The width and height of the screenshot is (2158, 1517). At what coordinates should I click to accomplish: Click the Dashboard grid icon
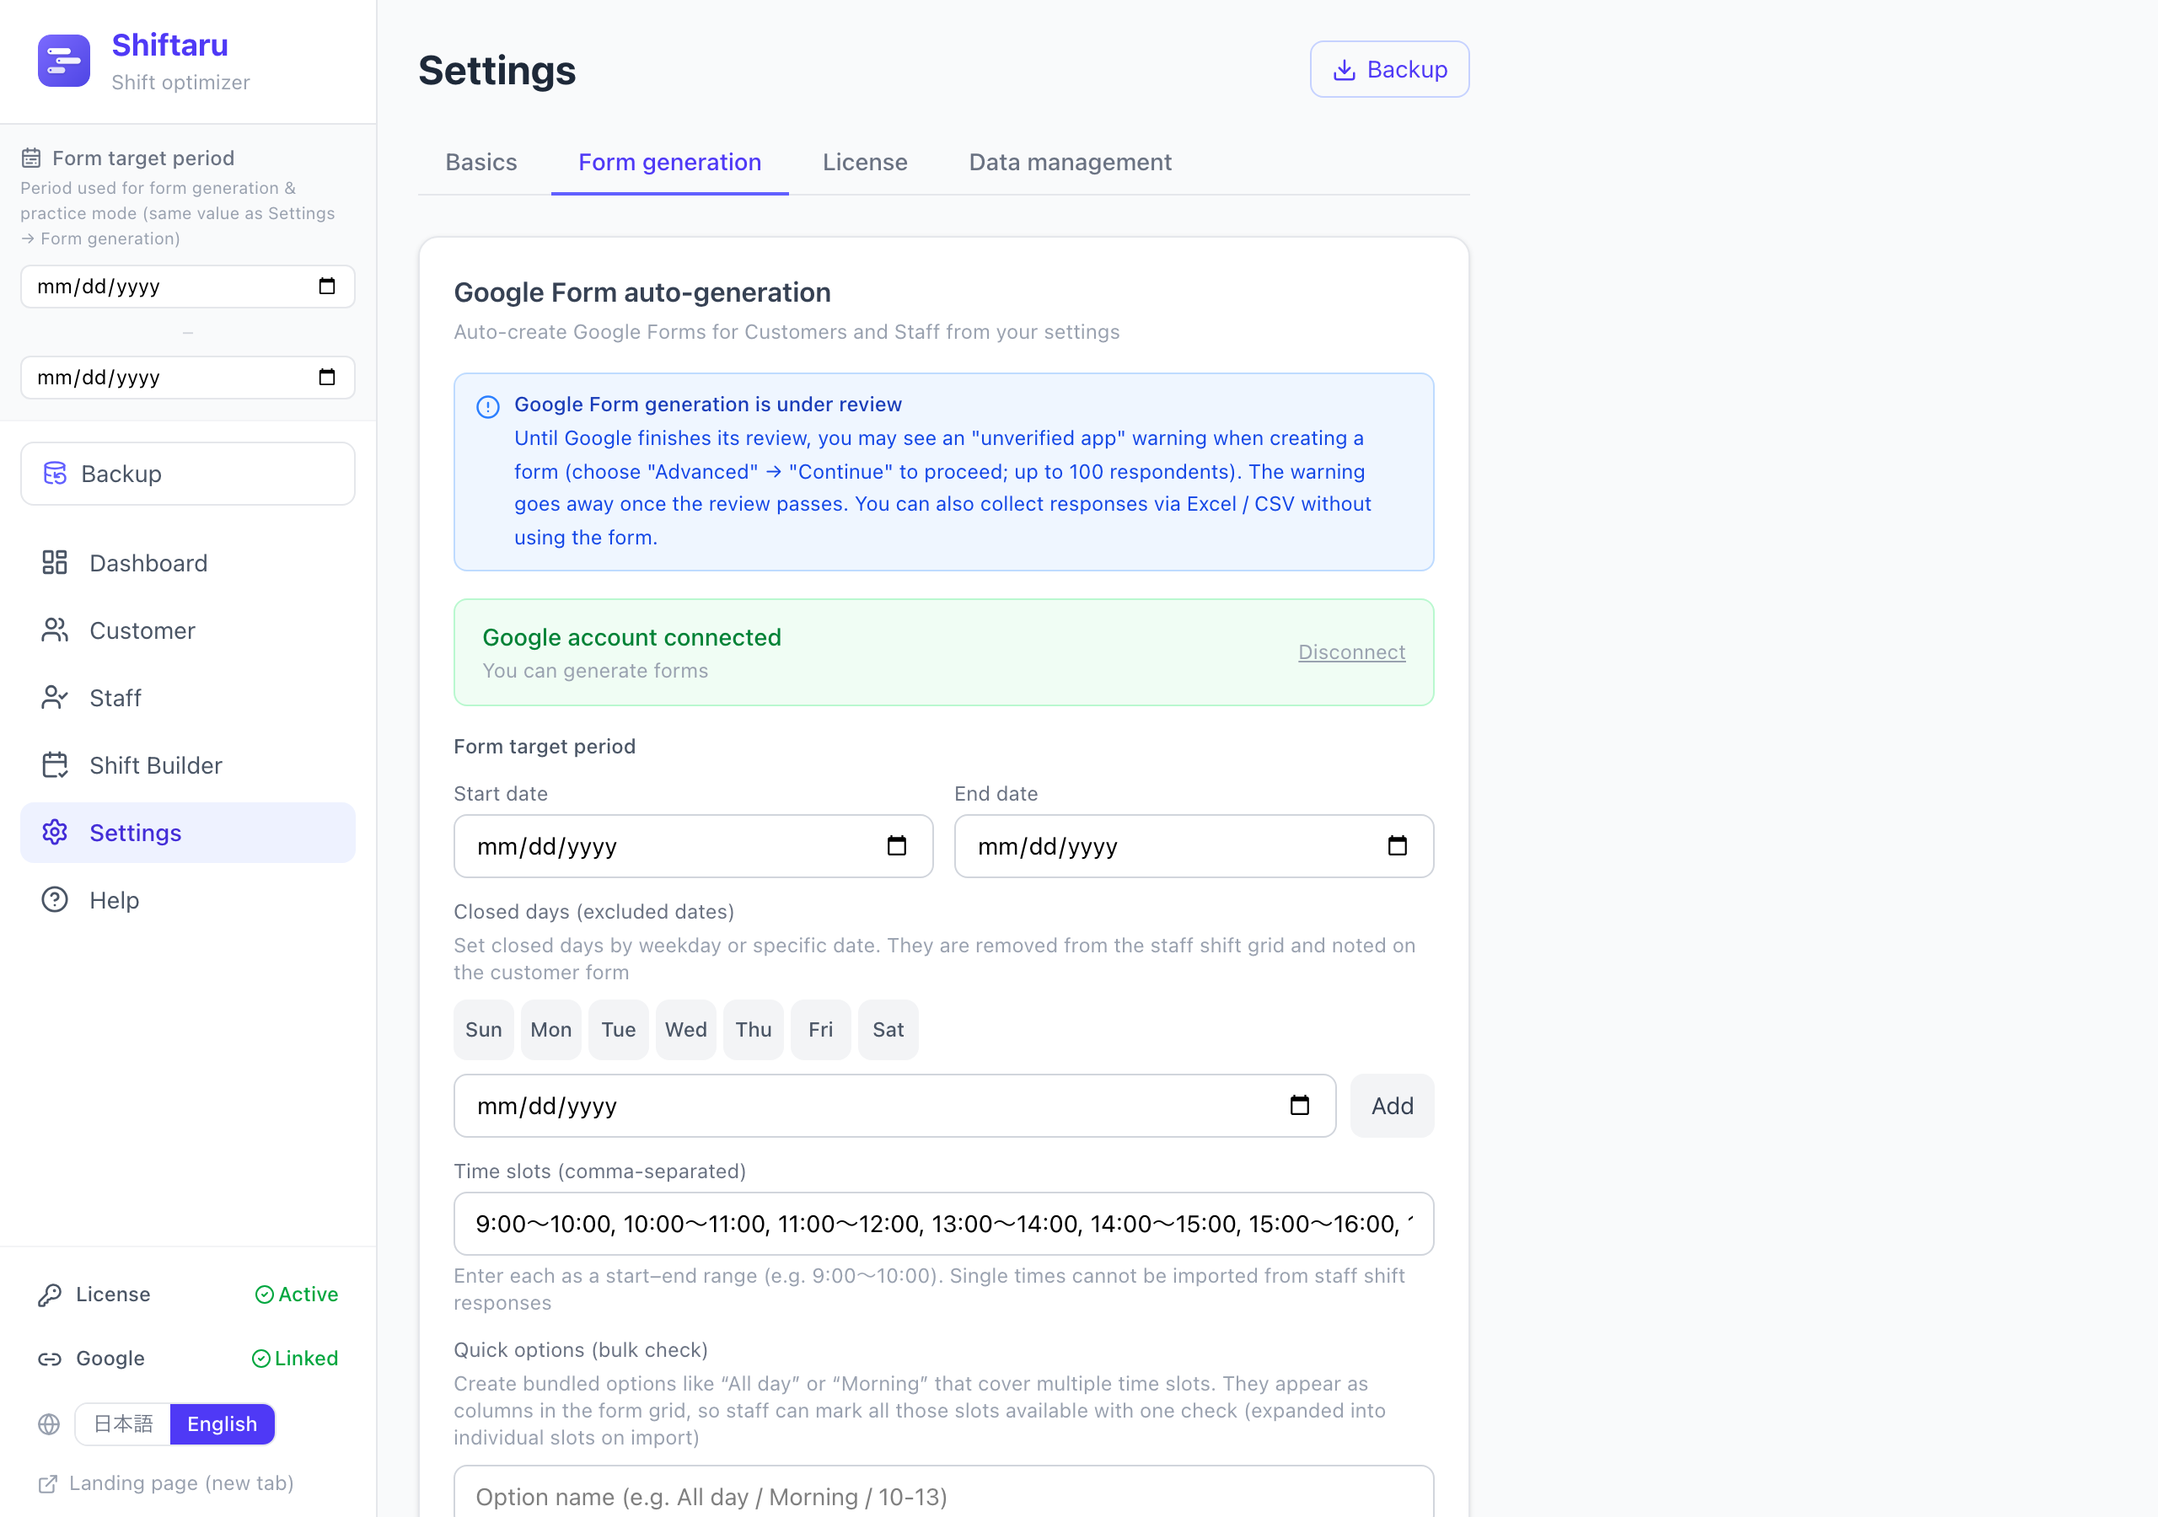[x=55, y=563]
